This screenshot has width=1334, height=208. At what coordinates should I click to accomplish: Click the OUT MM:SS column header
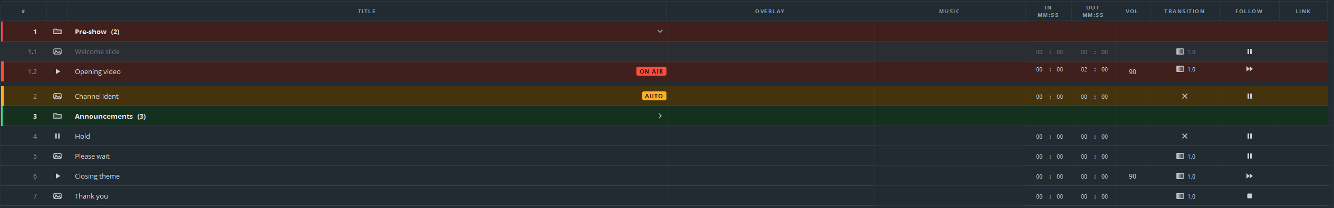click(1093, 11)
